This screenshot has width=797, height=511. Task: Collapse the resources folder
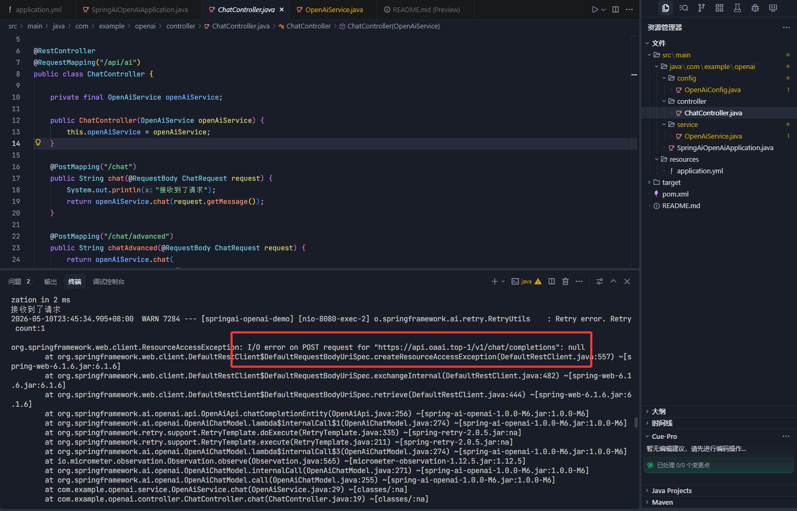tap(657, 159)
